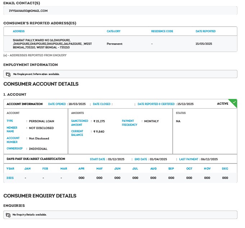The height and width of the screenshot is (228, 245).
Task: Click the Address column header
Action: click(x=19, y=32)
